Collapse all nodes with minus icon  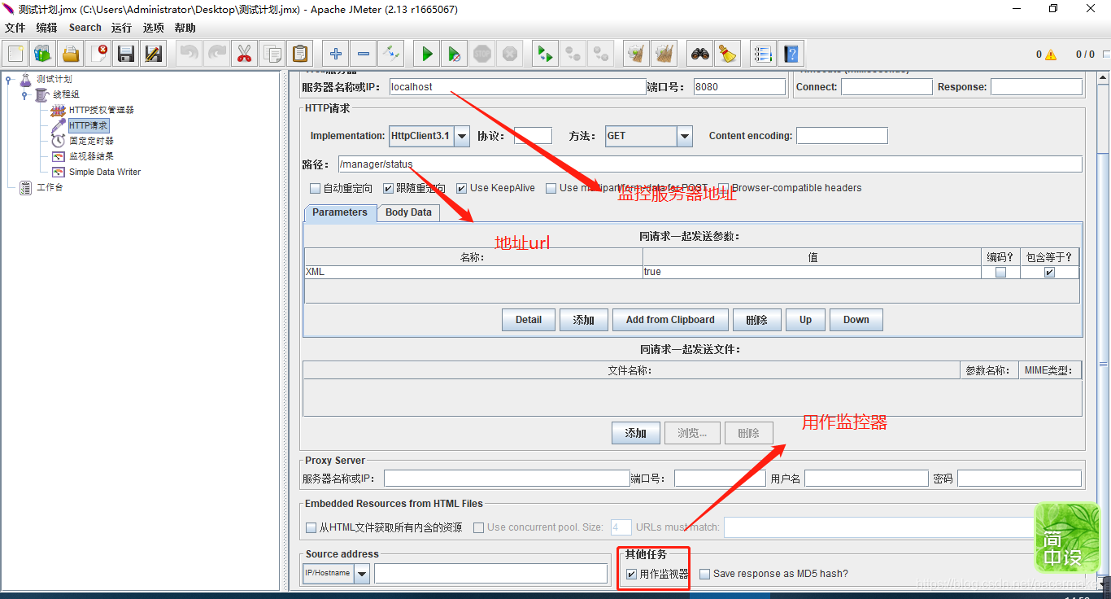[363, 55]
